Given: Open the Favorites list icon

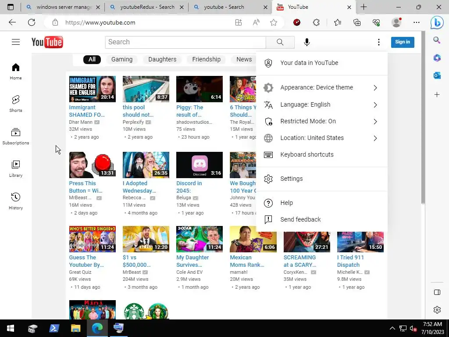Looking at the screenshot, I should point(338,22).
